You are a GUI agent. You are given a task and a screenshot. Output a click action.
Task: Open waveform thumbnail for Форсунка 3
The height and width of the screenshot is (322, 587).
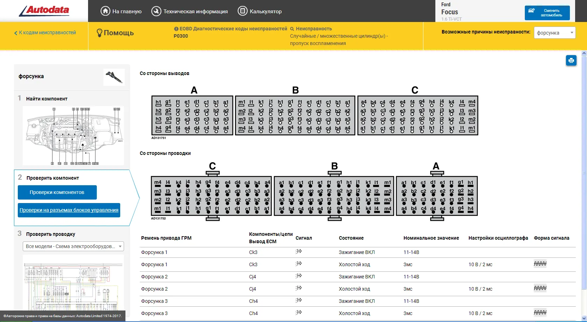pos(540,313)
